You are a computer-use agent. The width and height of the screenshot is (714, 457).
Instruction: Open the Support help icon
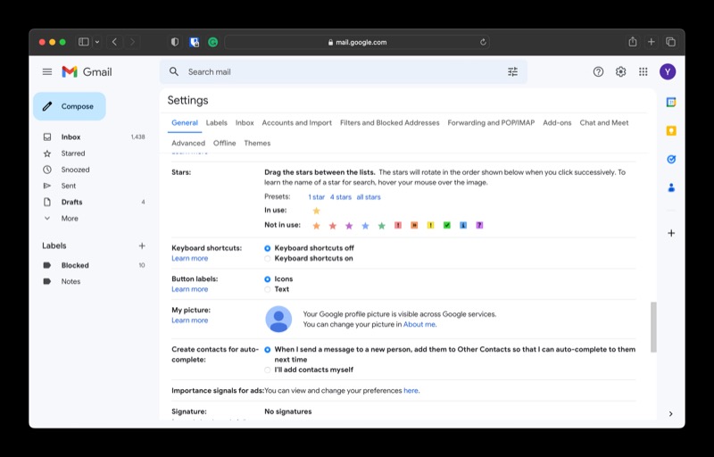598,72
